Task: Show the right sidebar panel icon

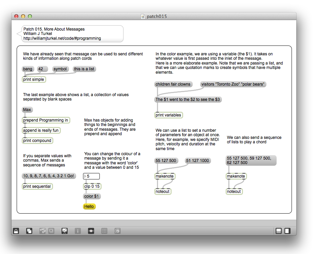Action: coord(287,231)
